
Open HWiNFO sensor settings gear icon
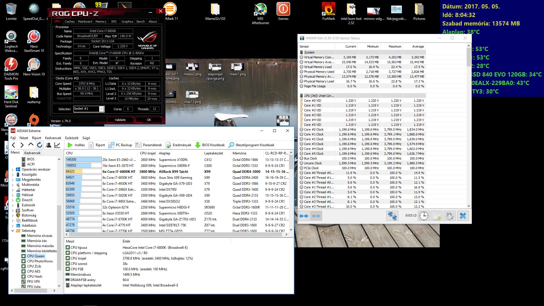click(450, 216)
